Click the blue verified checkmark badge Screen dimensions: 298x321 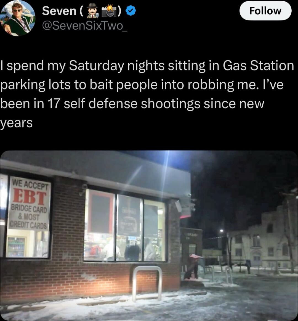tap(131, 11)
